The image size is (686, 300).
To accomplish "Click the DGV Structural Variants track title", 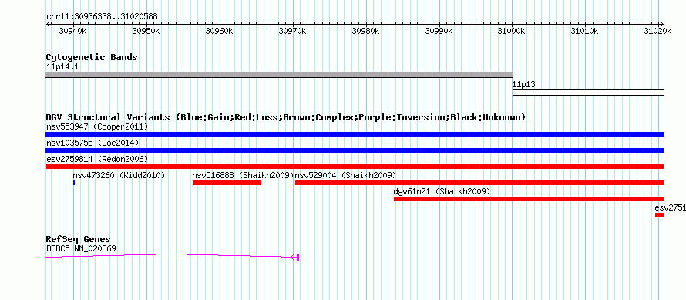I will 286,117.
